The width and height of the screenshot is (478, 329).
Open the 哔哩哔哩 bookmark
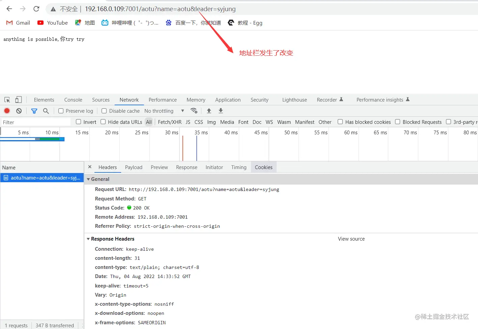click(130, 23)
